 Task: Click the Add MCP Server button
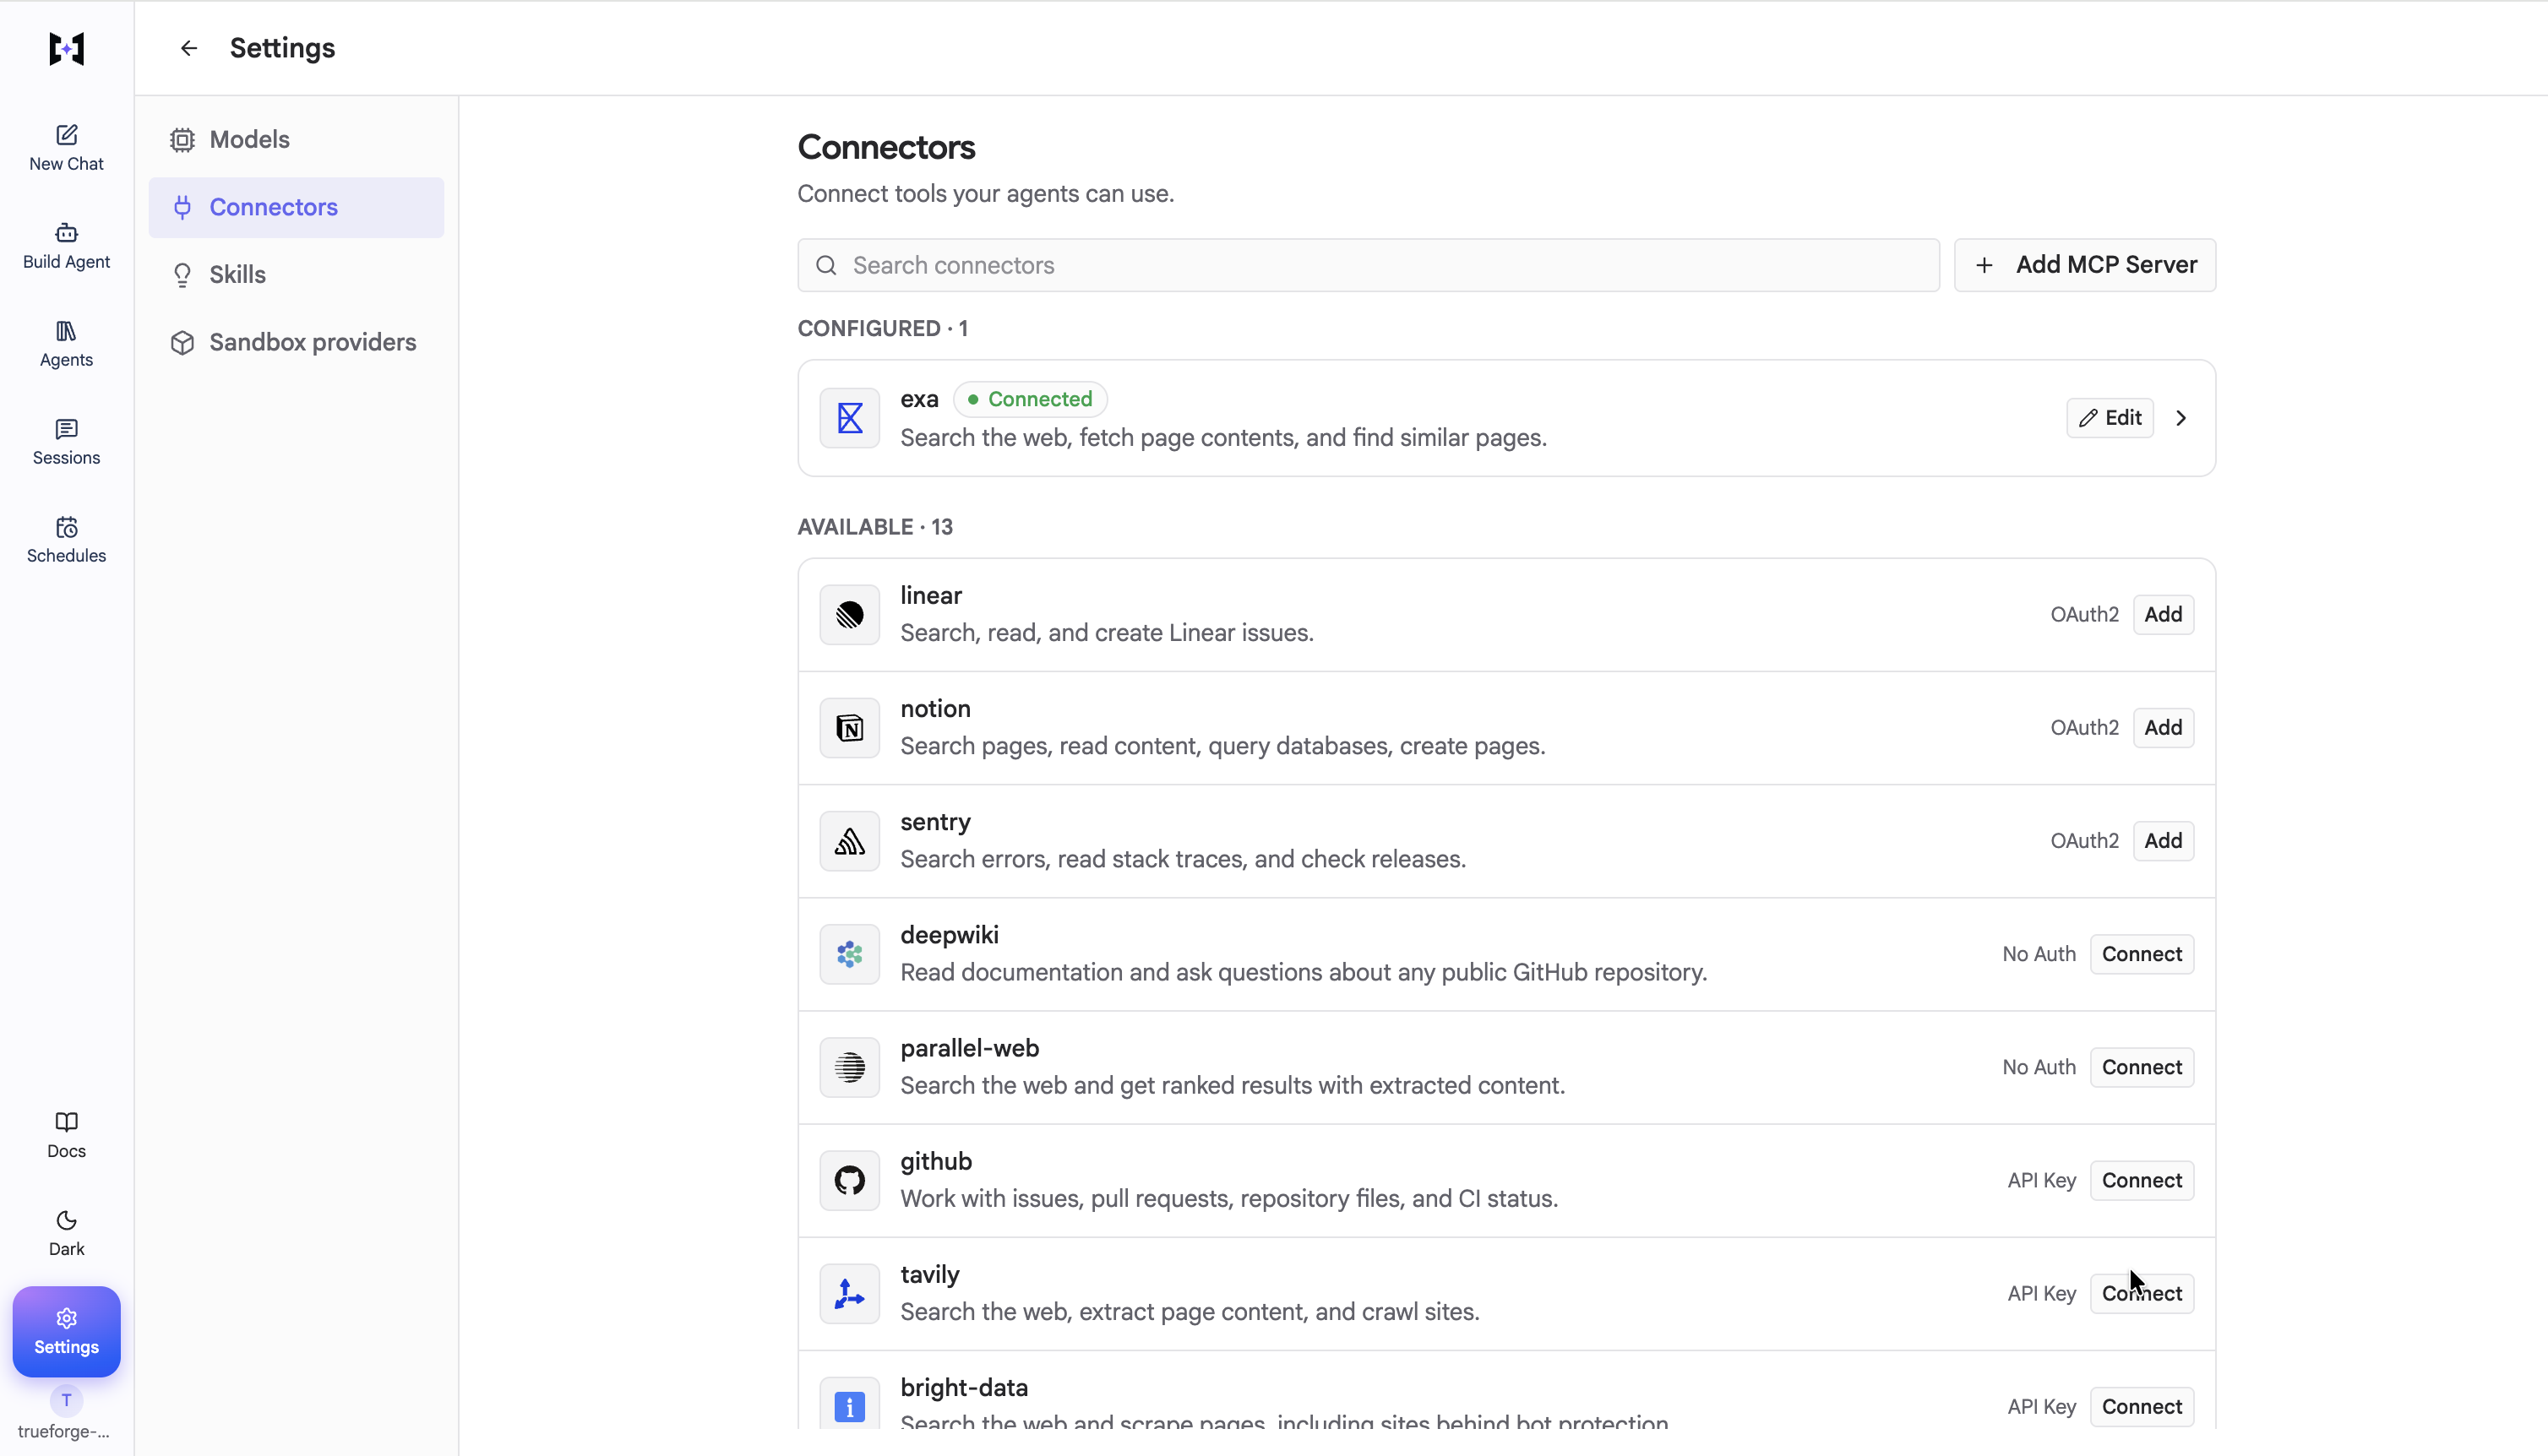coord(2084,265)
